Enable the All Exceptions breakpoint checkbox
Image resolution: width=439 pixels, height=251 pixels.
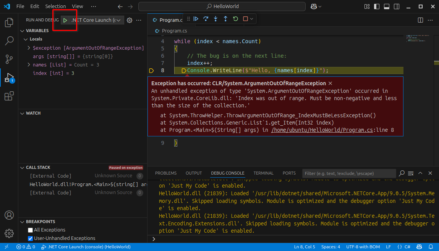[x=30, y=230]
